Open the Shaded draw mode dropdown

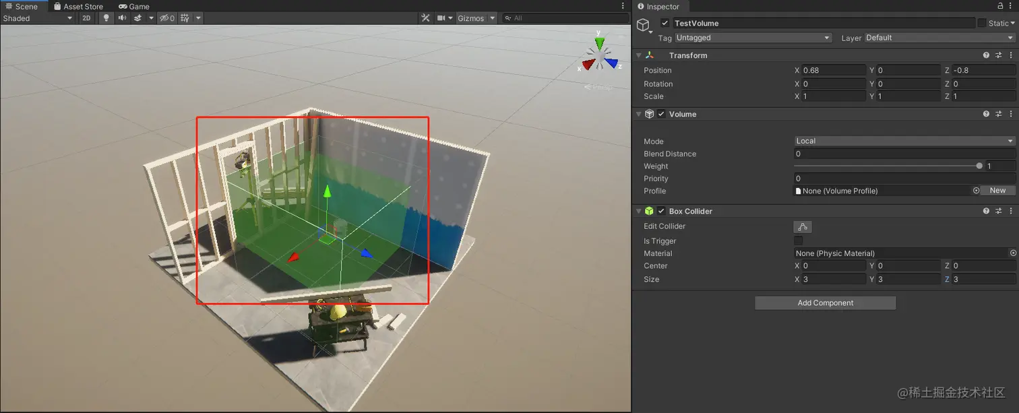[38, 18]
